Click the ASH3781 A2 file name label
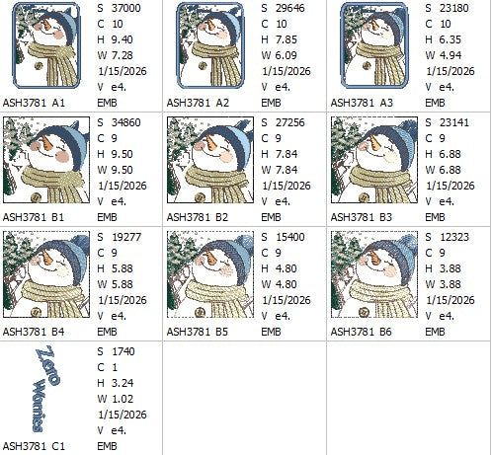This screenshot has width=492, height=455. tap(198, 103)
